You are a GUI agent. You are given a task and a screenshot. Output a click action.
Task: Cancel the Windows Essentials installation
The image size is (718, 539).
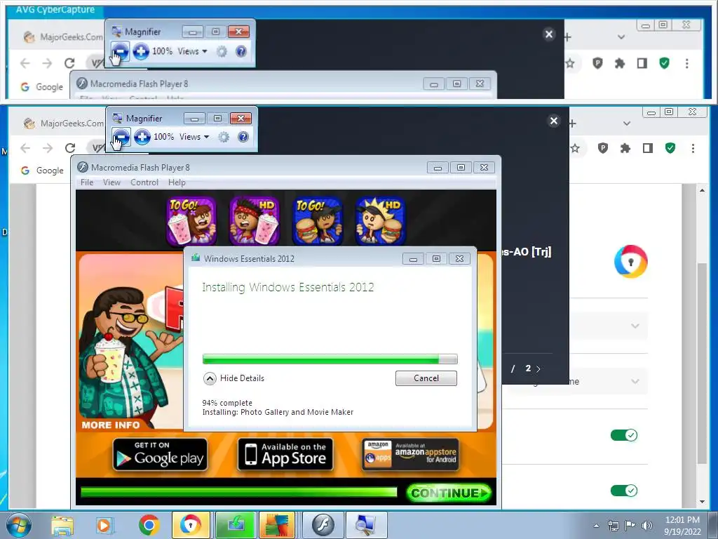[x=426, y=378]
